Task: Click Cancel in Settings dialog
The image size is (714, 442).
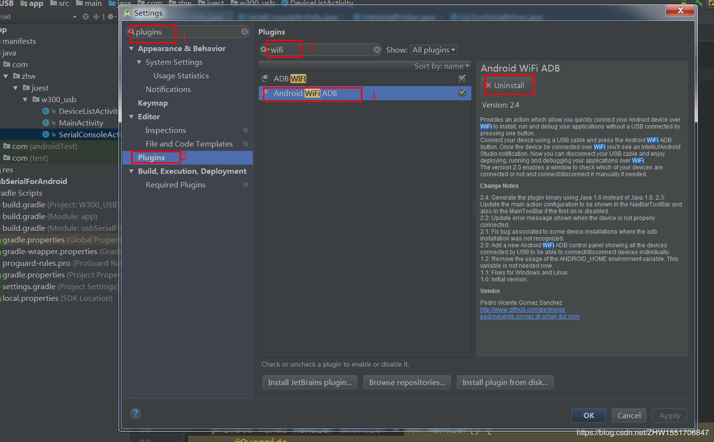Action: [629, 415]
